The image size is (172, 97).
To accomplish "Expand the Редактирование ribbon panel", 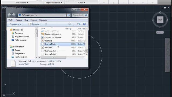I will click(54, 2).
